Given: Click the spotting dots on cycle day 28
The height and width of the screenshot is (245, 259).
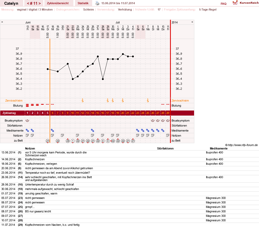Looking at the screenshot, I should tap(163, 104).
